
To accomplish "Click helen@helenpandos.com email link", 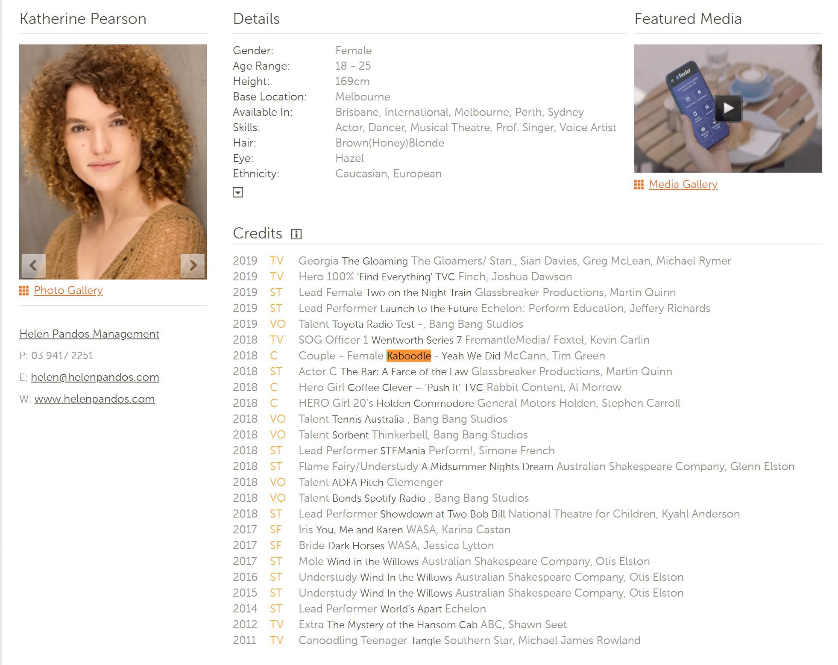I will click(x=95, y=377).
